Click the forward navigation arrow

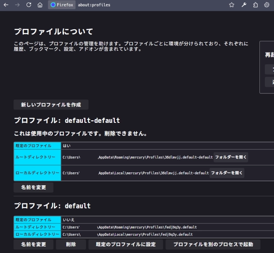17,5
